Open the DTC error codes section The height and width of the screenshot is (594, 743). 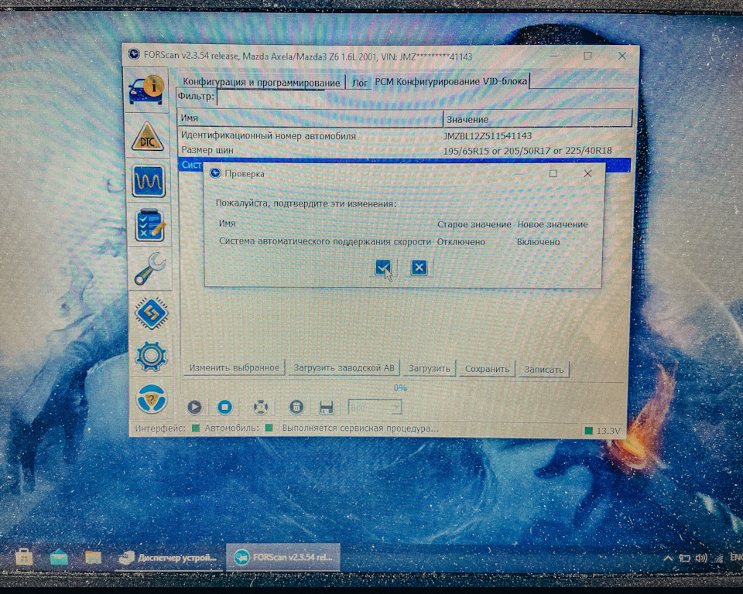[147, 137]
